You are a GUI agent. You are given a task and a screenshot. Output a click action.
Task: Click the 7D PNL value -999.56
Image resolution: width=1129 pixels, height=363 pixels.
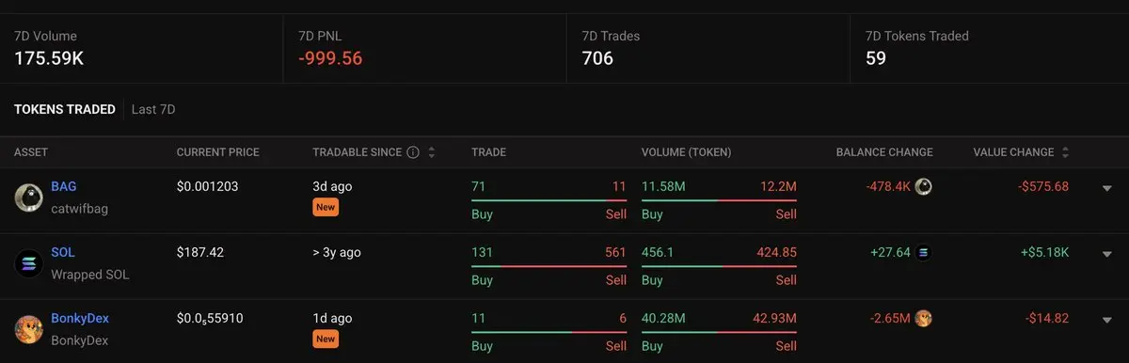pyautogui.click(x=330, y=58)
